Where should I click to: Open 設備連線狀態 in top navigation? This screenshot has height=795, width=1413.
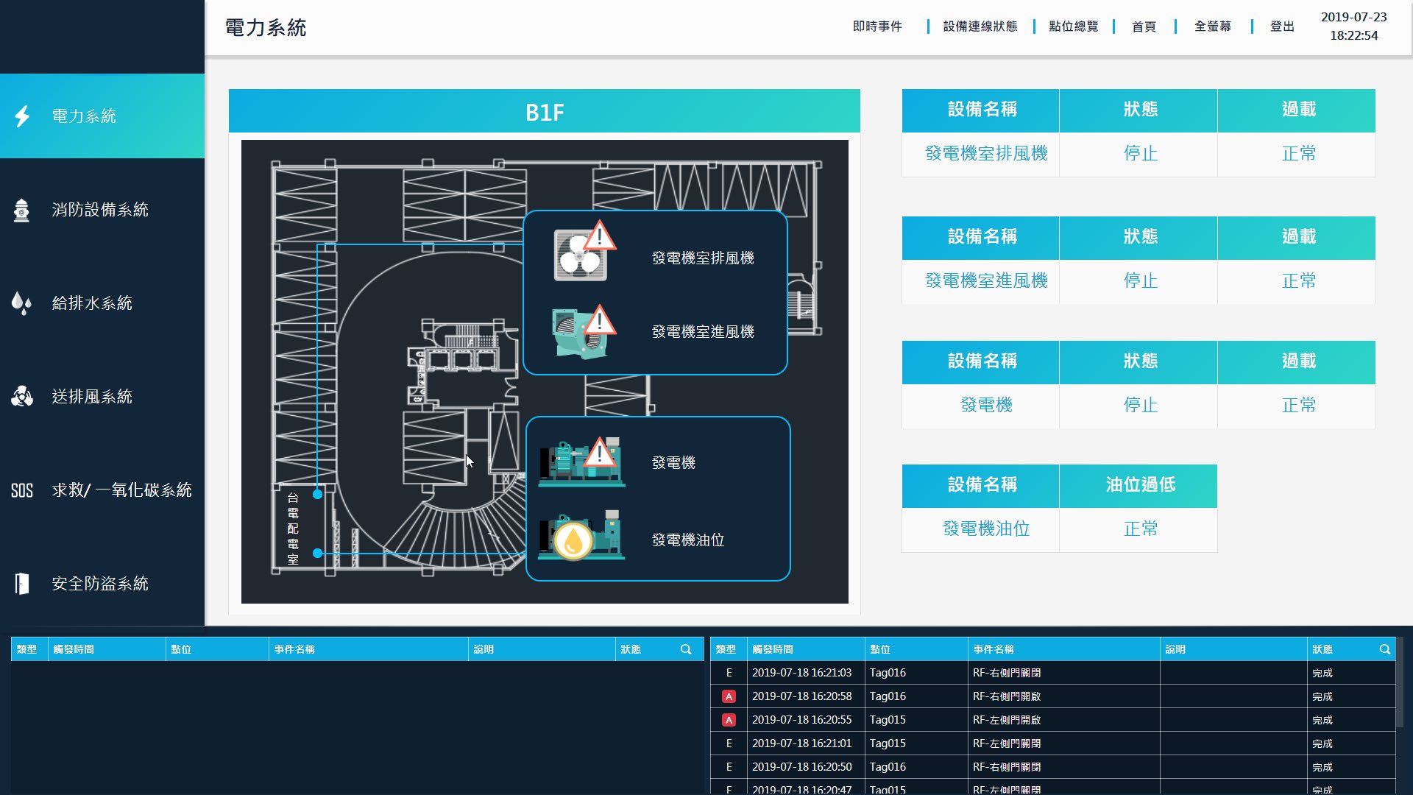click(x=980, y=26)
